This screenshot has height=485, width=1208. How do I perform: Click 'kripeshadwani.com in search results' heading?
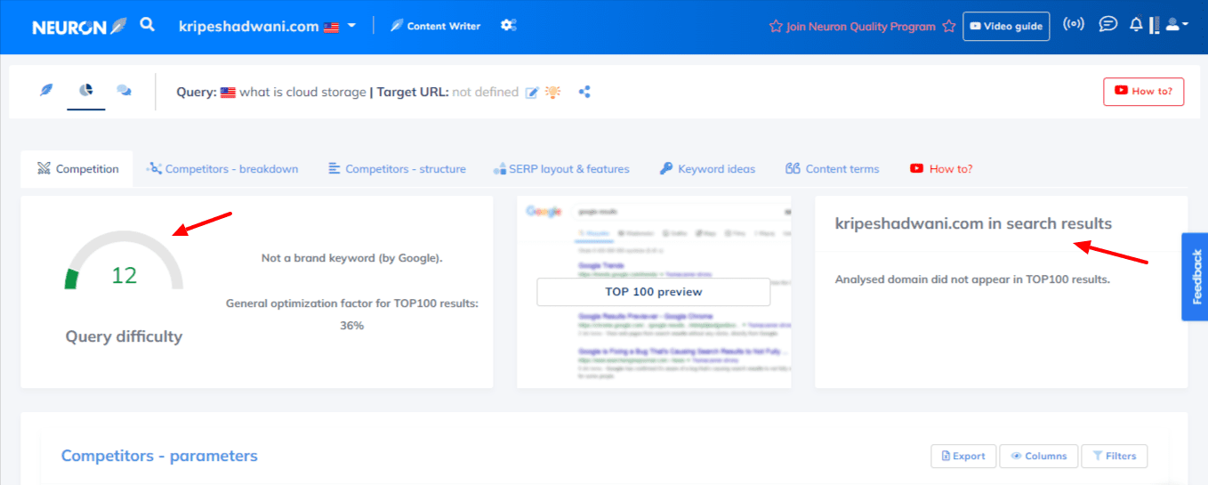(x=973, y=223)
